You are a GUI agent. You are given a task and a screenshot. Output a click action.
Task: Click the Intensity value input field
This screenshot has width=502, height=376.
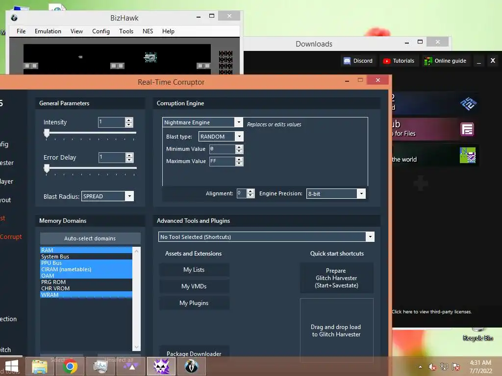pos(112,122)
